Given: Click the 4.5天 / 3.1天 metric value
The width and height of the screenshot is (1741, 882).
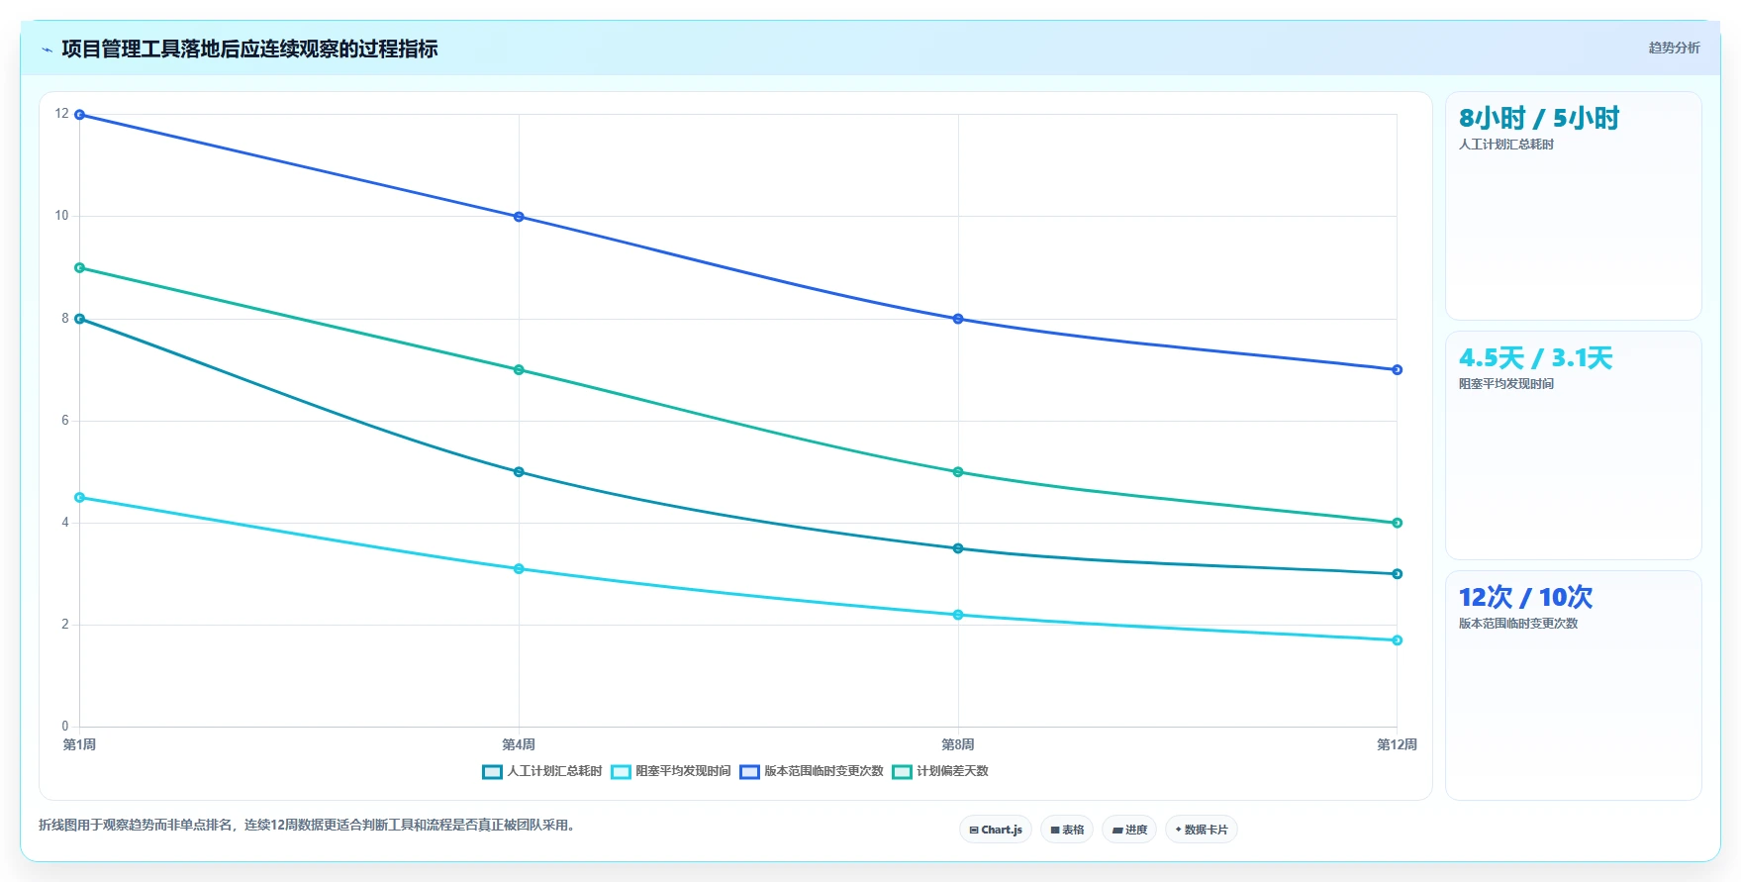Looking at the screenshot, I should coord(1536,358).
